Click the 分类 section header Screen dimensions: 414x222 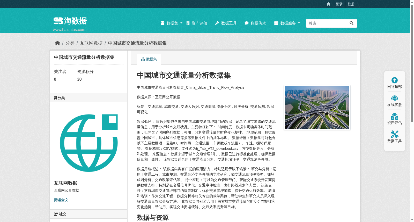89,98
